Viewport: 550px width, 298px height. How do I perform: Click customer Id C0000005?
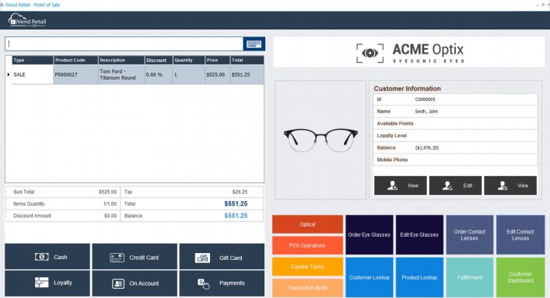[425, 99]
